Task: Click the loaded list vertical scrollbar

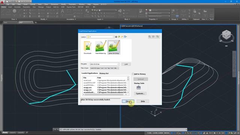Action: click(x=128, y=85)
